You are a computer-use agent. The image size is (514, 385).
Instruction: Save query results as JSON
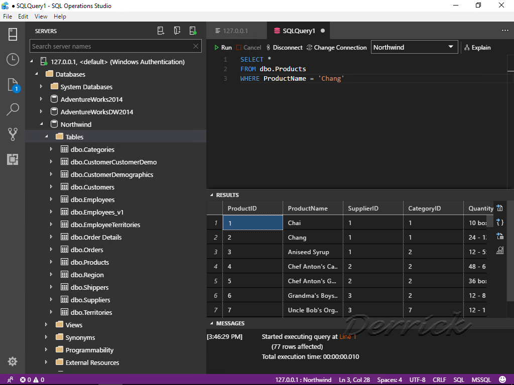(499, 222)
